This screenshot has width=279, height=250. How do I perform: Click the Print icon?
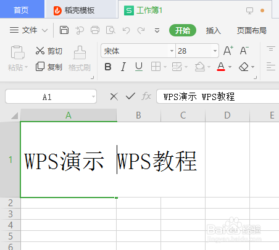click(x=95, y=30)
